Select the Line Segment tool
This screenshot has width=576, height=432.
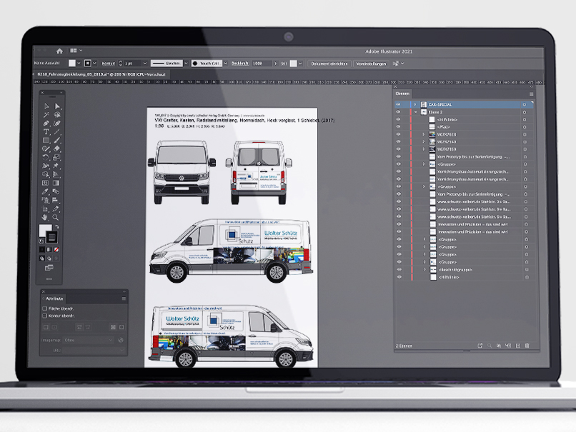(57, 132)
